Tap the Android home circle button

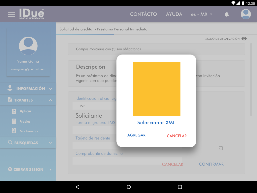[129, 187]
